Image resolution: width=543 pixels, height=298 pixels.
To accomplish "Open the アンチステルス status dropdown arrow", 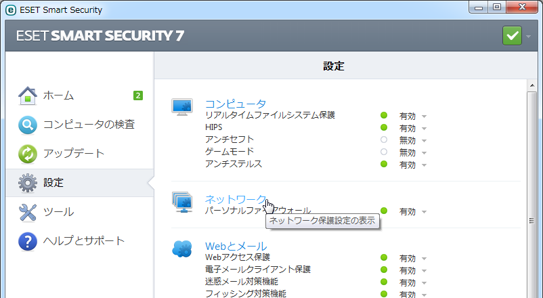I will (424, 165).
